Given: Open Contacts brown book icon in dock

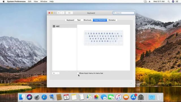Looking at the screenshot, I should click(59, 97).
